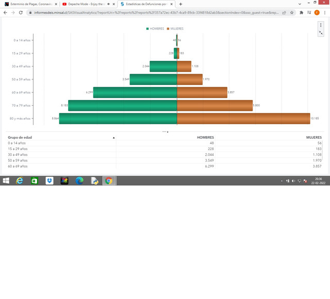Select the green 80 y más años bar
330x299 pixels.
coord(118,119)
